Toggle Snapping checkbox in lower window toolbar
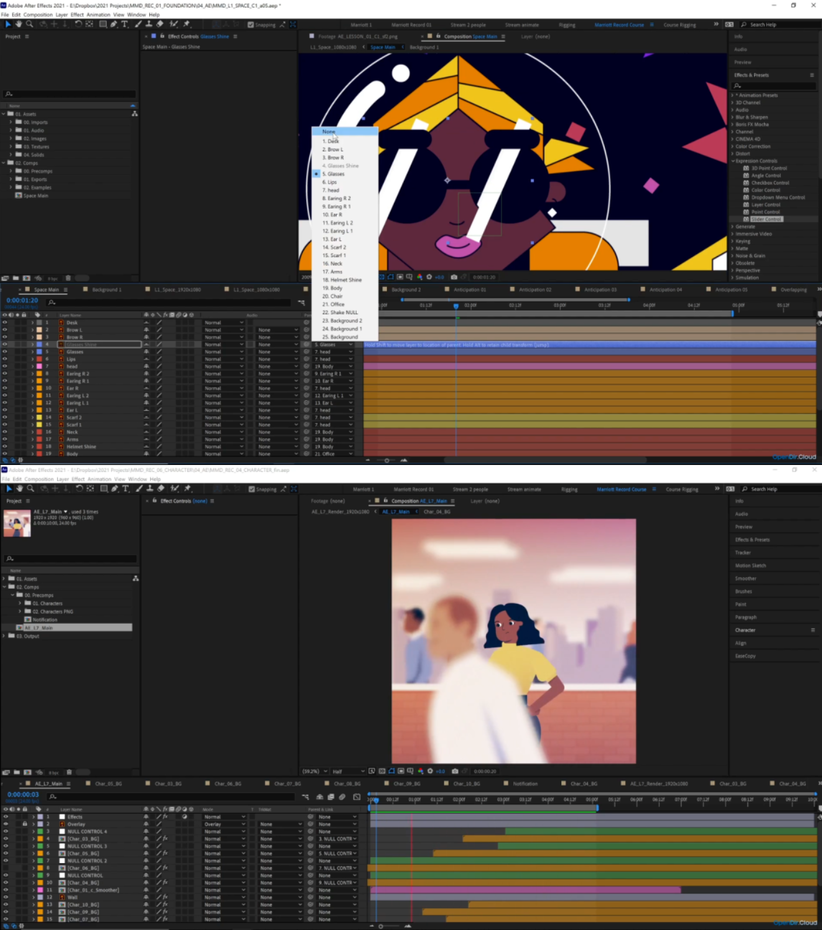Screen dimensions: 822x930 pos(251,489)
